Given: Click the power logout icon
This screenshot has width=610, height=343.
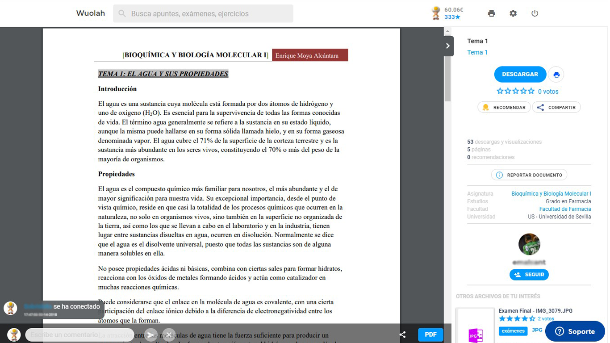Looking at the screenshot, I should tap(535, 13).
